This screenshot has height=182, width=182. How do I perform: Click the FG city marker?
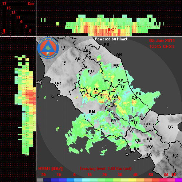(170, 128)
